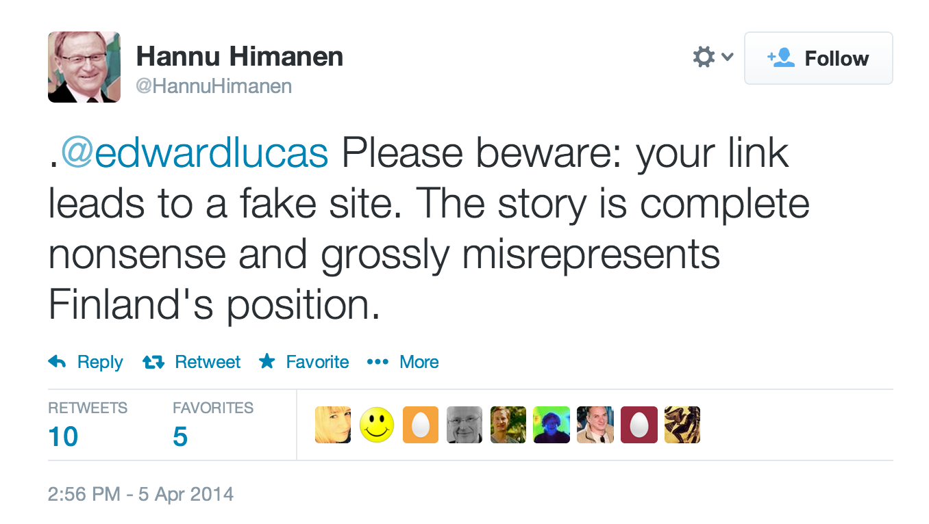The width and height of the screenshot is (929, 524).
Task: Click the Retweet text label
Action: coord(208,362)
